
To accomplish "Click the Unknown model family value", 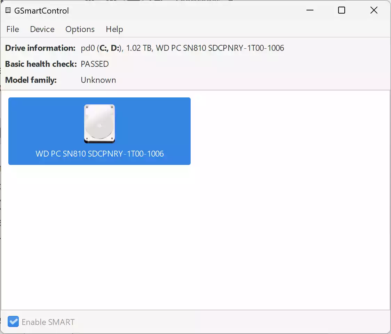I will [98, 80].
